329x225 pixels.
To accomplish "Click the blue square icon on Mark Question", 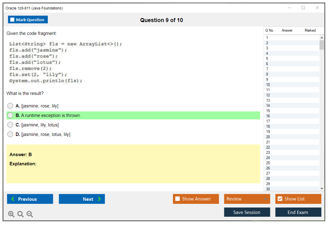I will pyautogui.click(x=13, y=19).
